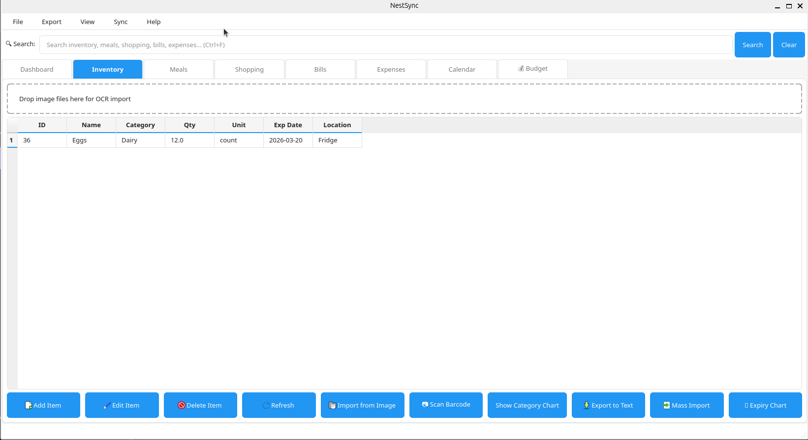Select row header number 1
This screenshot has width=808, height=440.
point(12,140)
